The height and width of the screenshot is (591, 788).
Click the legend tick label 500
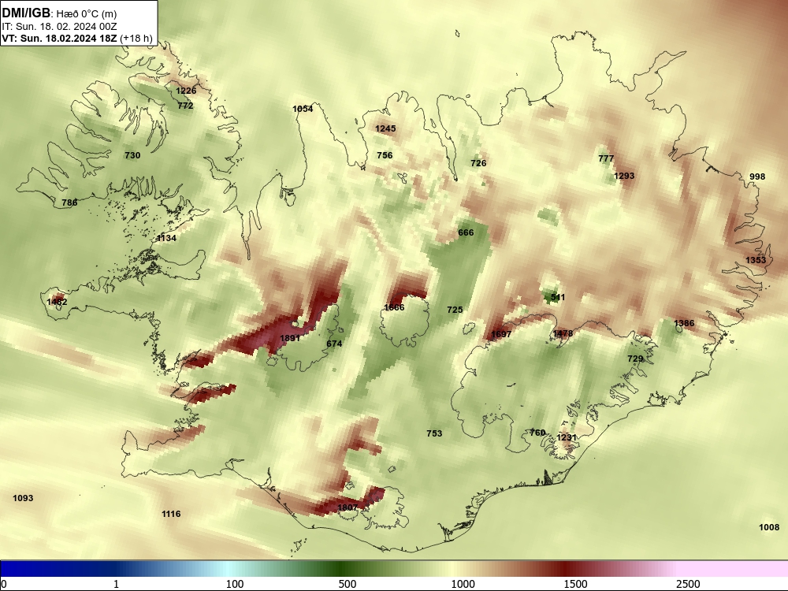[x=348, y=585]
